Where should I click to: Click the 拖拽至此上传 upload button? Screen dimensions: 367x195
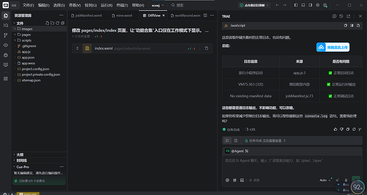pyautogui.click(x=333, y=47)
